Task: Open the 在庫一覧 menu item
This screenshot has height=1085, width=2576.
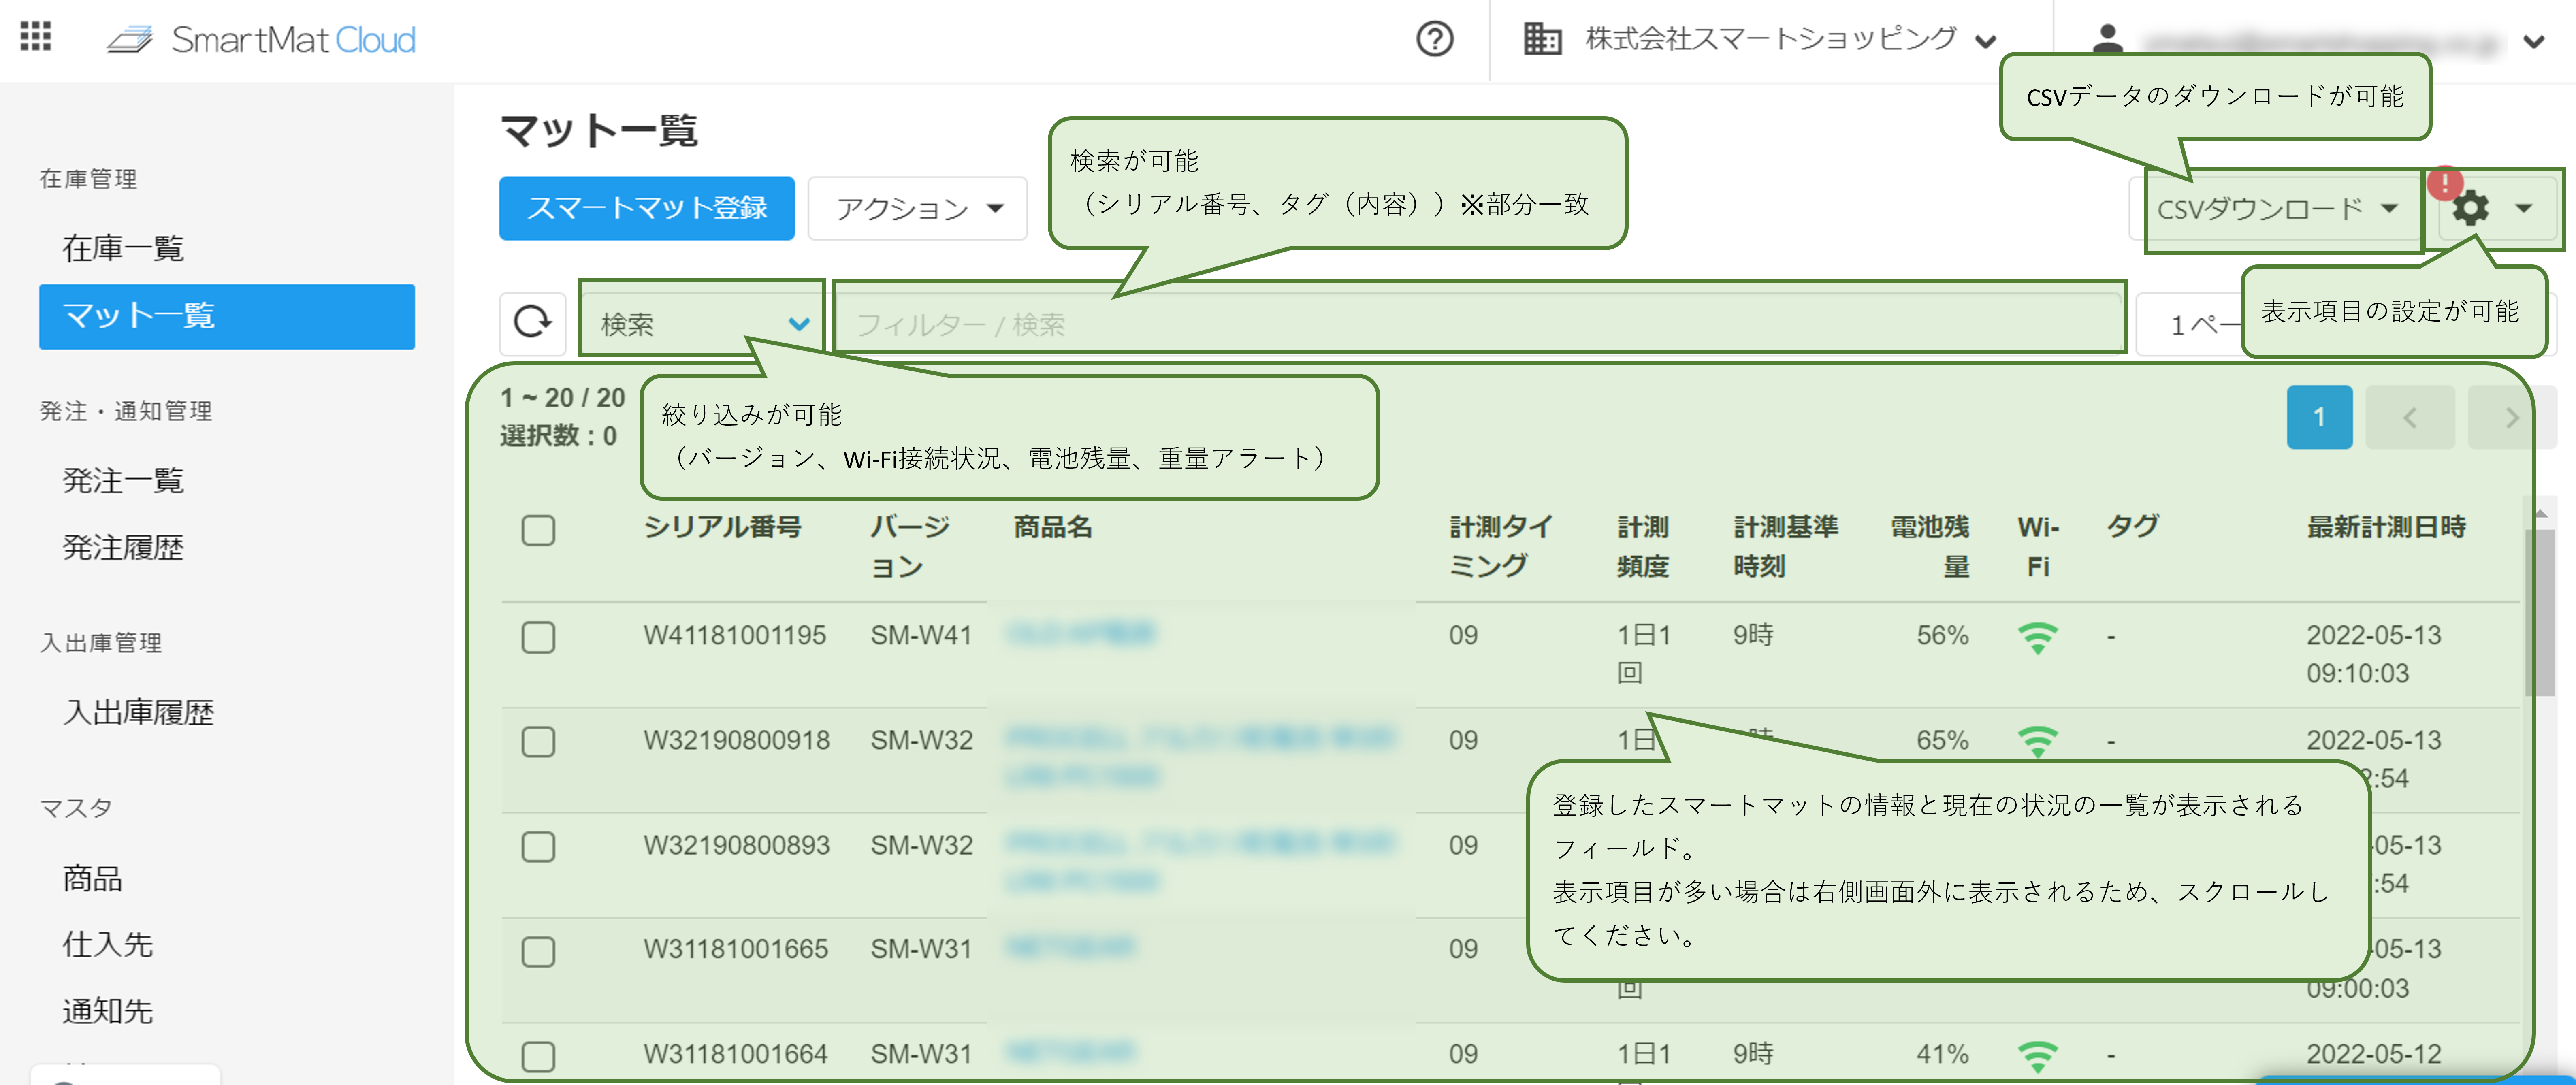Action: click(x=123, y=248)
